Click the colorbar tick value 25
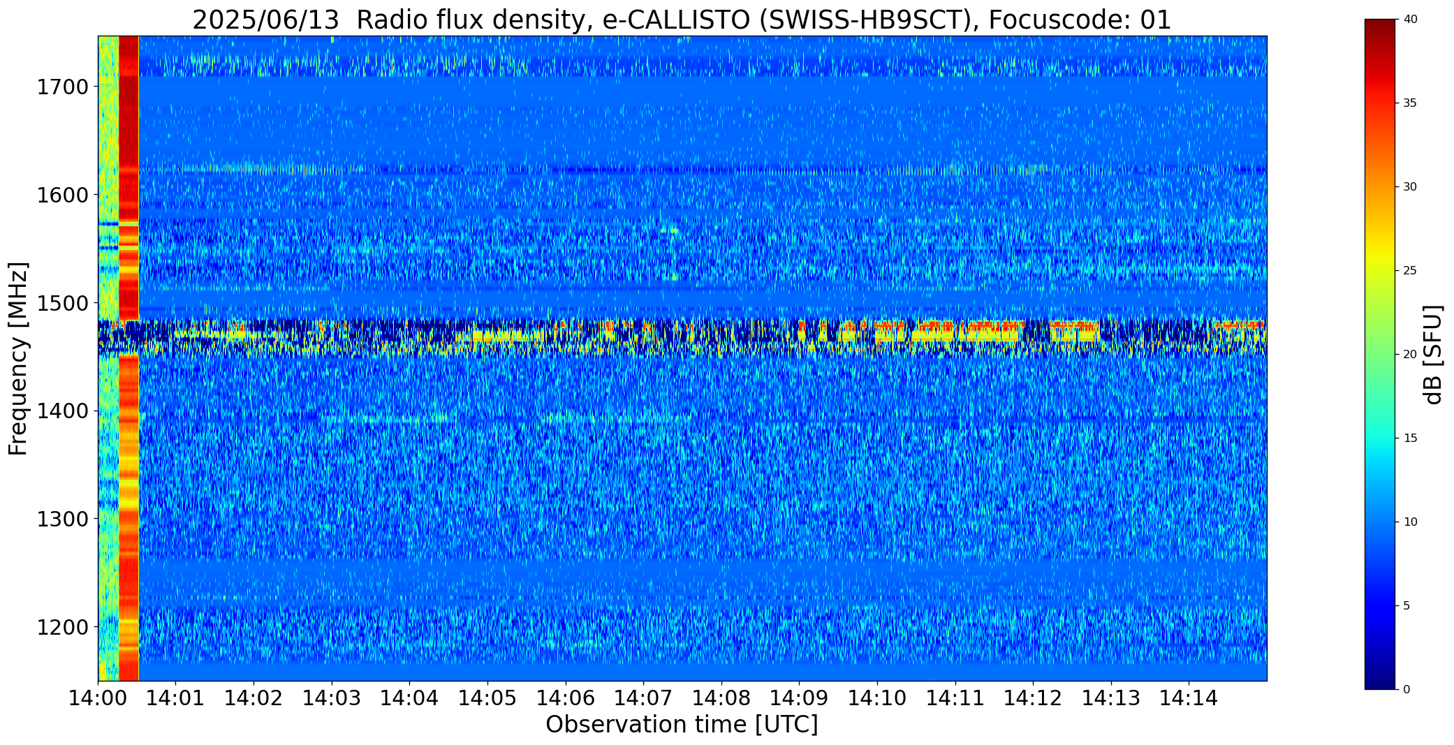The width and height of the screenshot is (1454, 745). (1410, 271)
